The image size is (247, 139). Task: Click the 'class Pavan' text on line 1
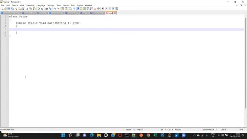[18, 17]
